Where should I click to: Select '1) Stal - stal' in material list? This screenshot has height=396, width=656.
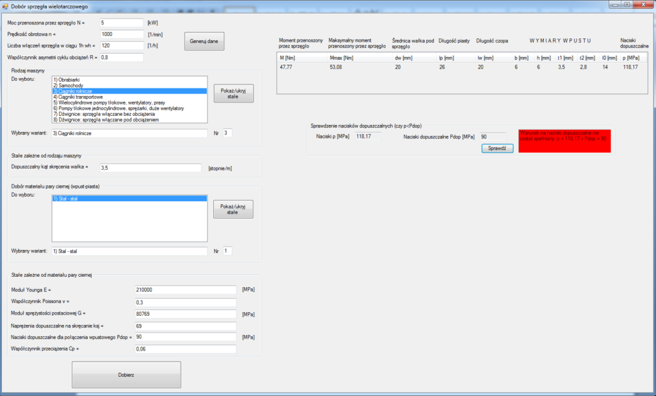129,199
